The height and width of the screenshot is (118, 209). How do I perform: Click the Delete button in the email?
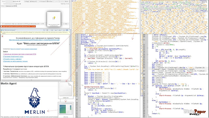click(61, 1)
